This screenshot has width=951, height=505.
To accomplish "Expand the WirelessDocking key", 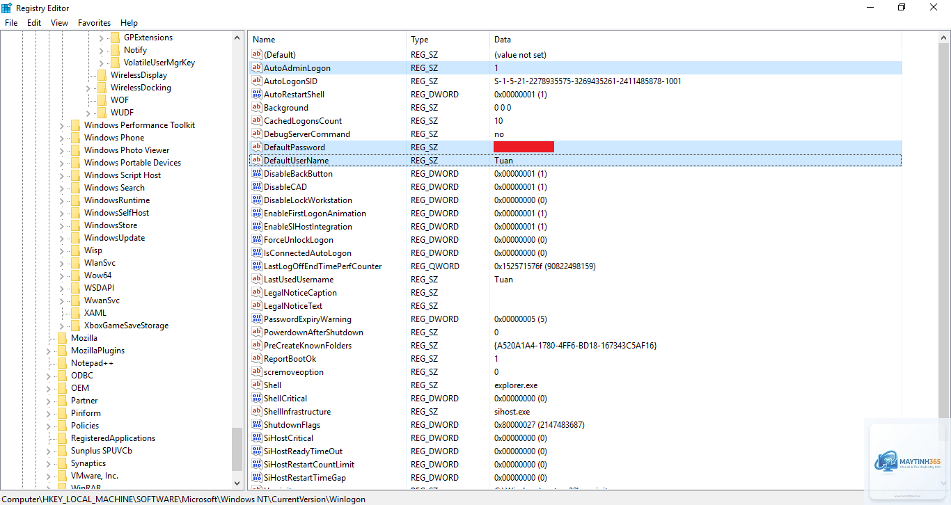I will [x=88, y=88].
